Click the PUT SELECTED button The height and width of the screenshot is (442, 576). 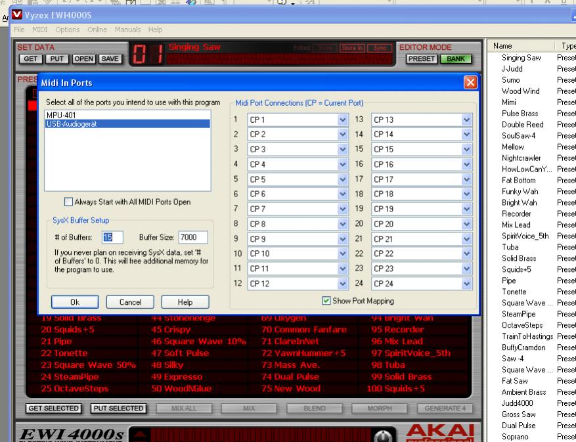click(x=118, y=409)
